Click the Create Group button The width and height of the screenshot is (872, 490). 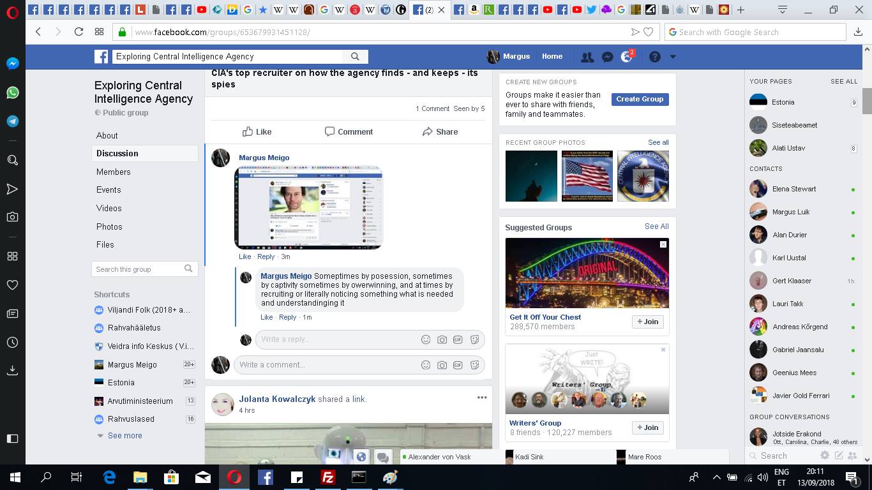[640, 99]
